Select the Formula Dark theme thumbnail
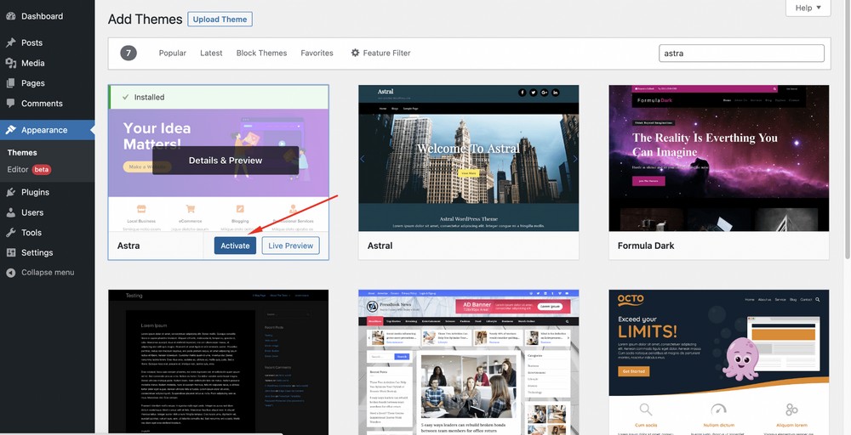 (x=718, y=158)
